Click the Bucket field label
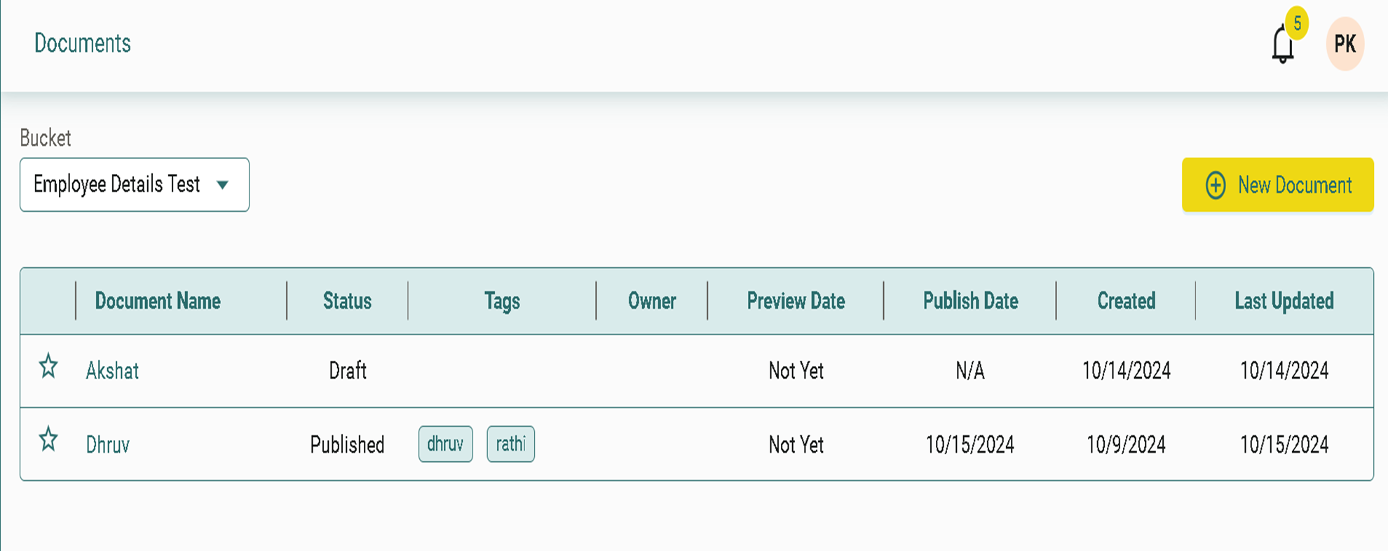The height and width of the screenshot is (551, 1388). [x=46, y=138]
